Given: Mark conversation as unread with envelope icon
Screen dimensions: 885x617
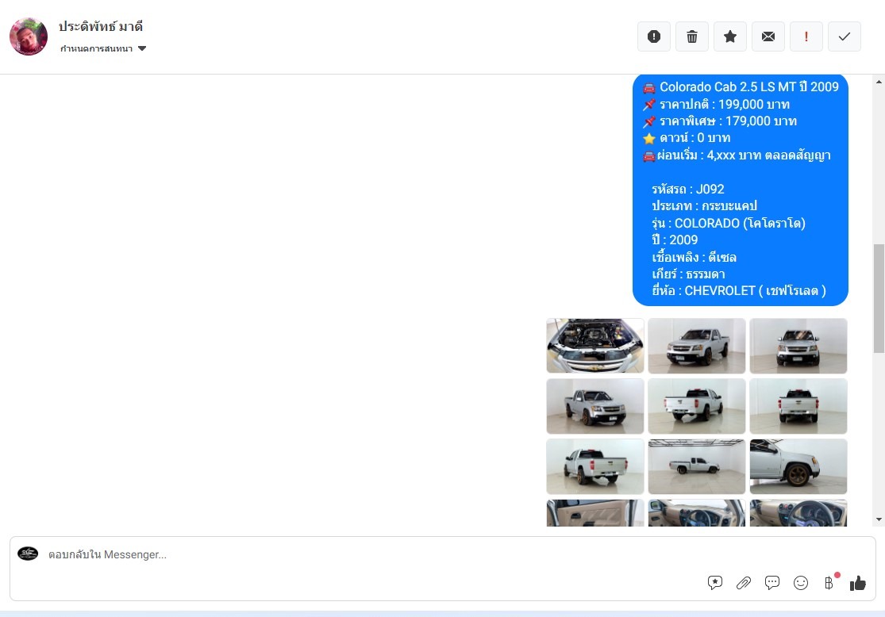Looking at the screenshot, I should point(768,36).
